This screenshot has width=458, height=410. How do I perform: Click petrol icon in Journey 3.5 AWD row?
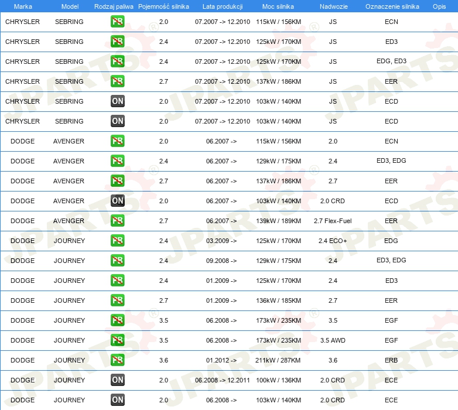[117, 340]
